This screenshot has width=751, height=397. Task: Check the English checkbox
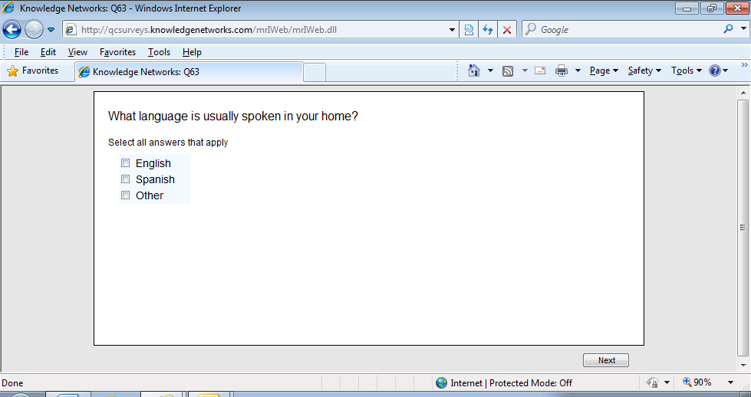tap(126, 163)
